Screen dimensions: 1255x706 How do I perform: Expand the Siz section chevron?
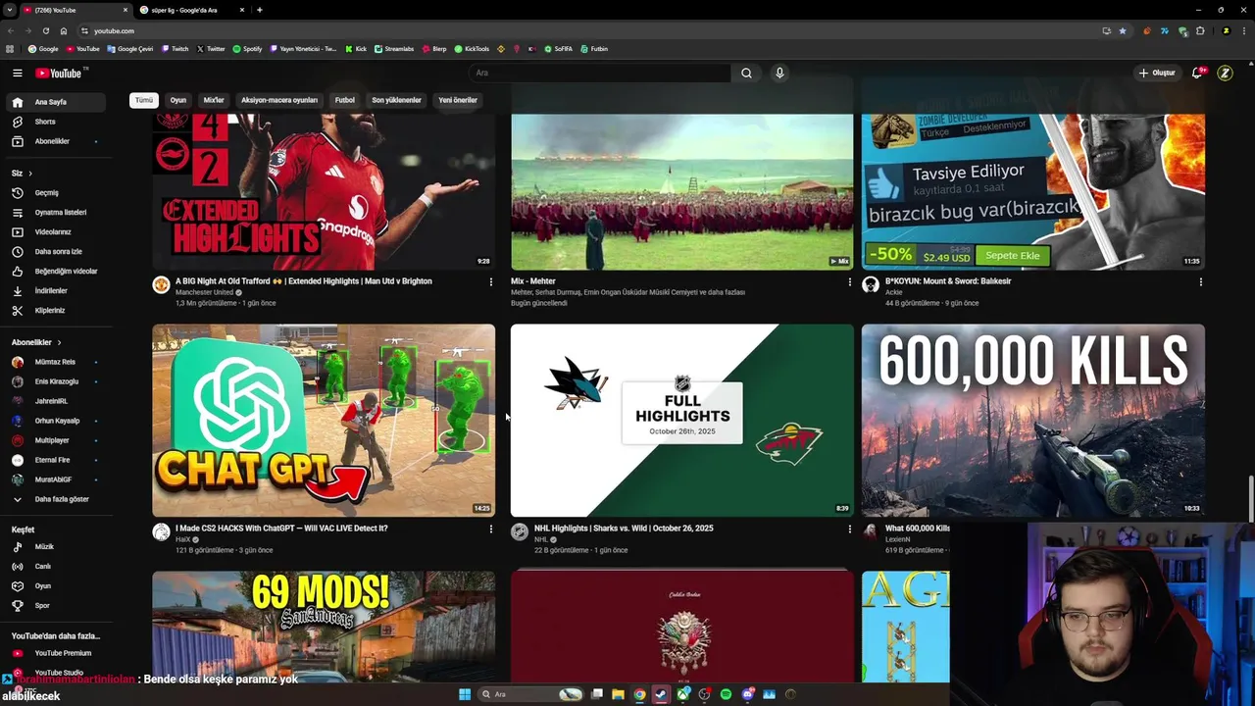tap(29, 174)
